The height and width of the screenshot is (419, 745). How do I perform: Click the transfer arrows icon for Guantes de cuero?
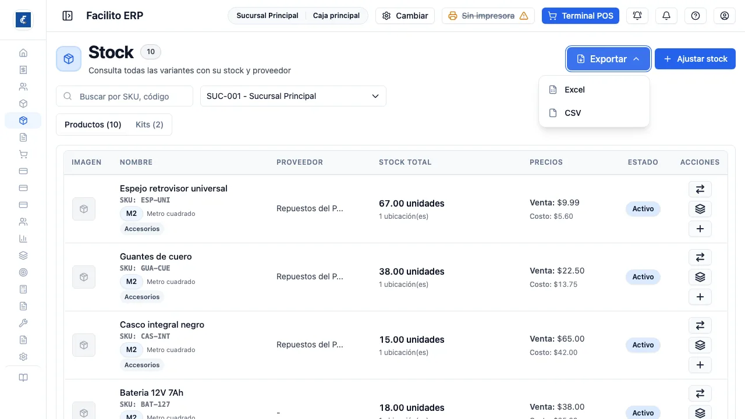pyautogui.click(x=700, y=257)
